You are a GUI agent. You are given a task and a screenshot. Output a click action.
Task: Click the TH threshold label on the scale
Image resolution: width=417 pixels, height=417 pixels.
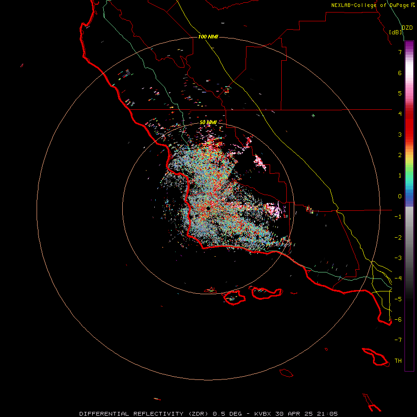click(398, 361)
